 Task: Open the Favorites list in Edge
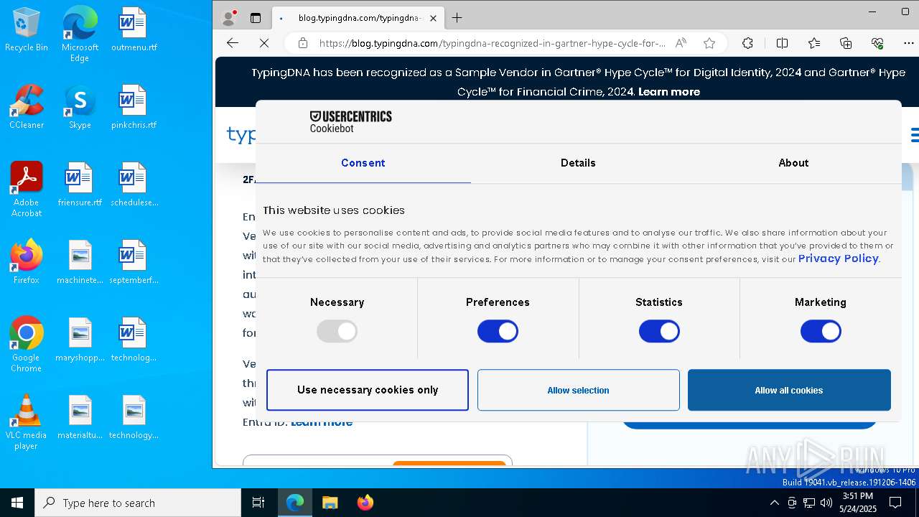pos(814,43)
